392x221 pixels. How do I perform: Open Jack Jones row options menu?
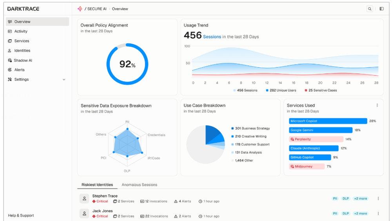click(x=378, y=214)
